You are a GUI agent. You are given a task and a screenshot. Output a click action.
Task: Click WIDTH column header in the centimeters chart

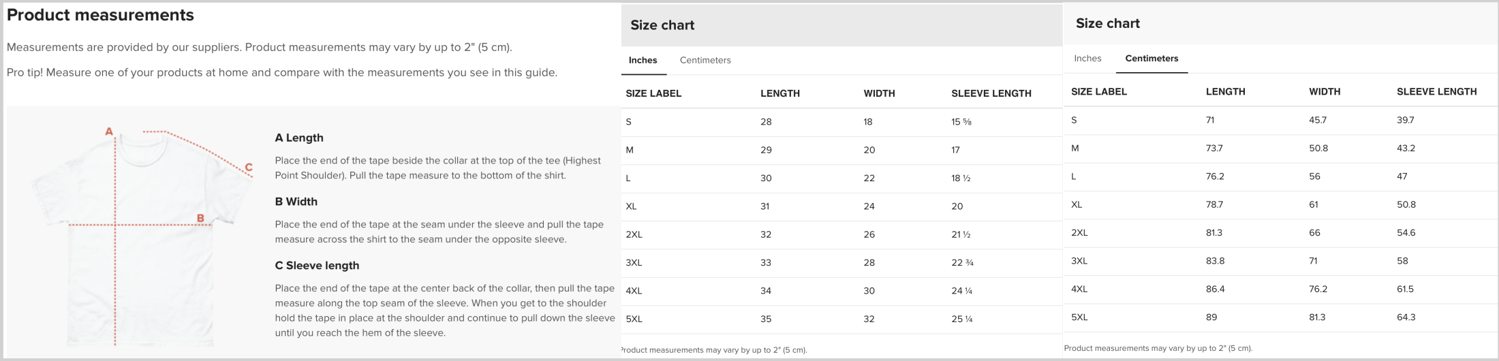1325,91
